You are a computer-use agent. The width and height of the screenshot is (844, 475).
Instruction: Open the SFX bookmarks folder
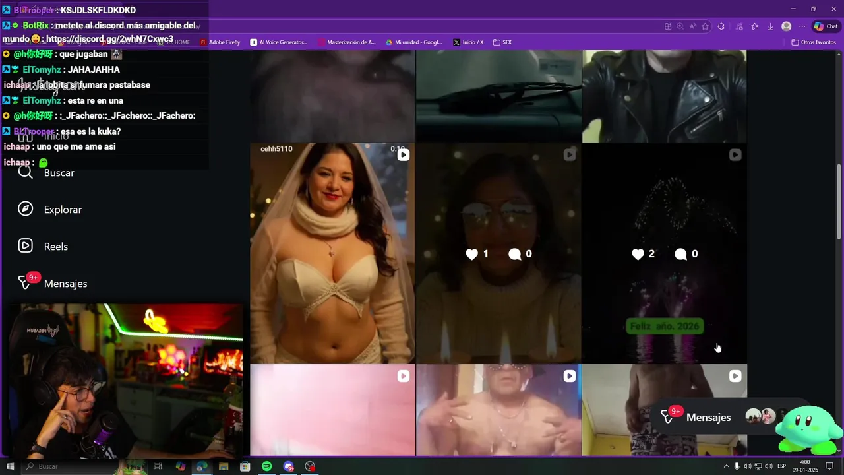tap(502, 42)
